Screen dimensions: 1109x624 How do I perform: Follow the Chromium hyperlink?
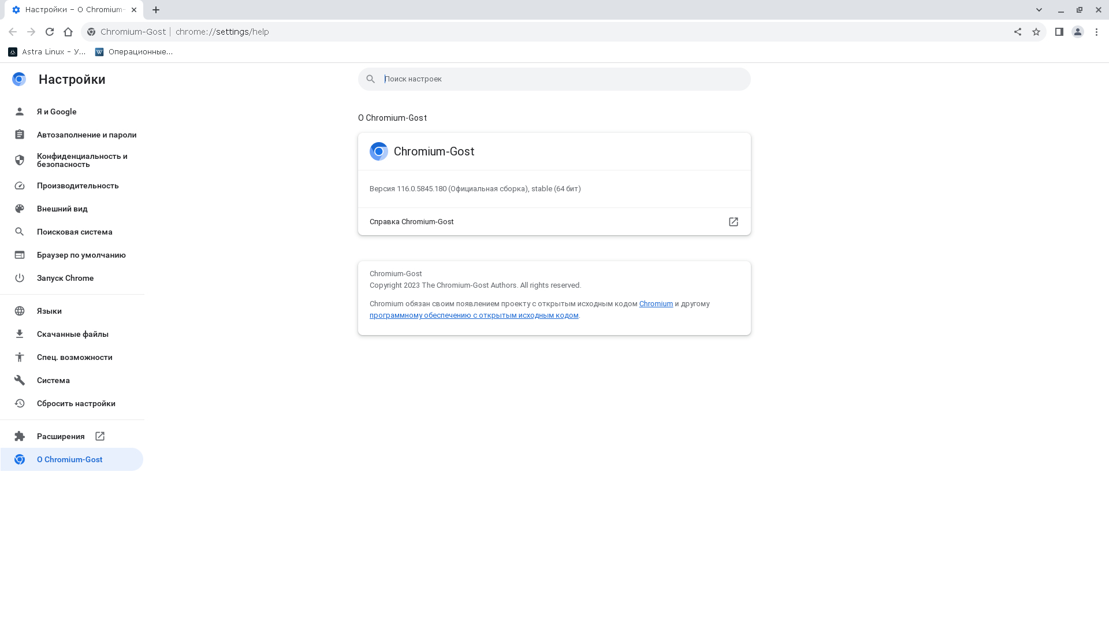coord(656,304)
